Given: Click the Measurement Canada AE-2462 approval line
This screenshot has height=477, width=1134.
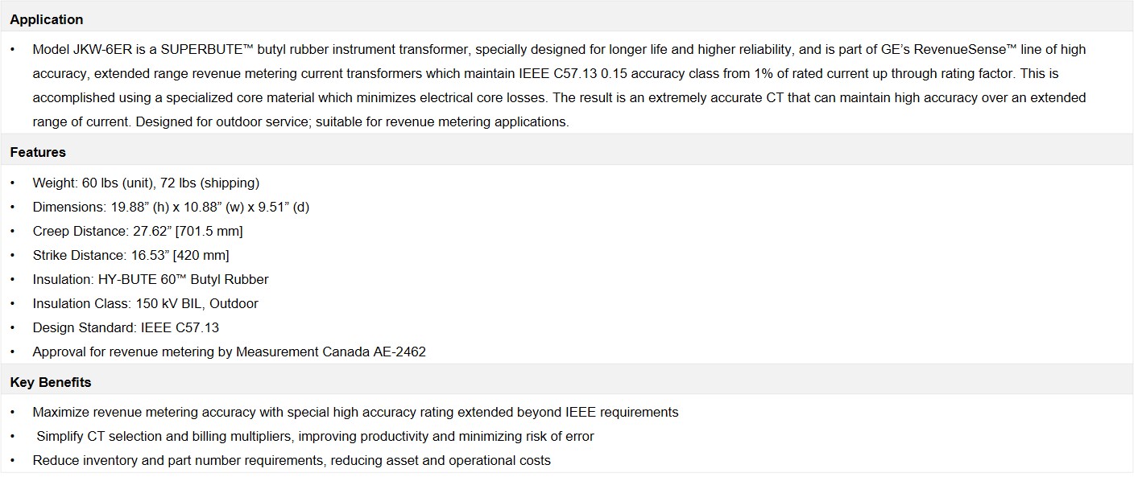Looking at the screenshot, I should point(229,352).
